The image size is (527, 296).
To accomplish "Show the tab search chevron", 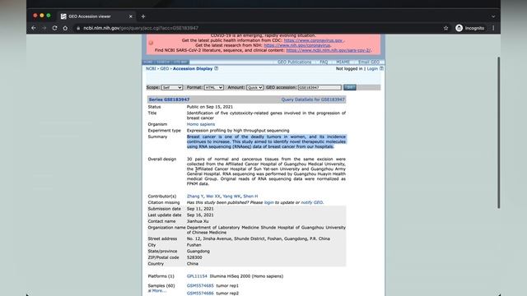I will click(x=493, y=16).
